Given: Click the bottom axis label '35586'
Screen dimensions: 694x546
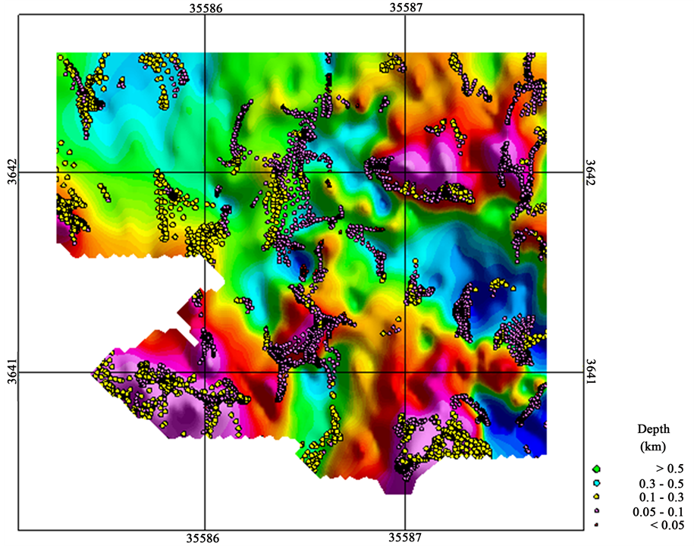Looking at the screenshot, I should pos(203,538).
